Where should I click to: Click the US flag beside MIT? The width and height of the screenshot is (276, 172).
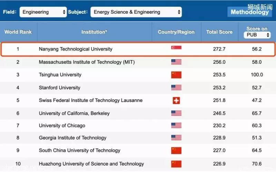pos(176,62)
